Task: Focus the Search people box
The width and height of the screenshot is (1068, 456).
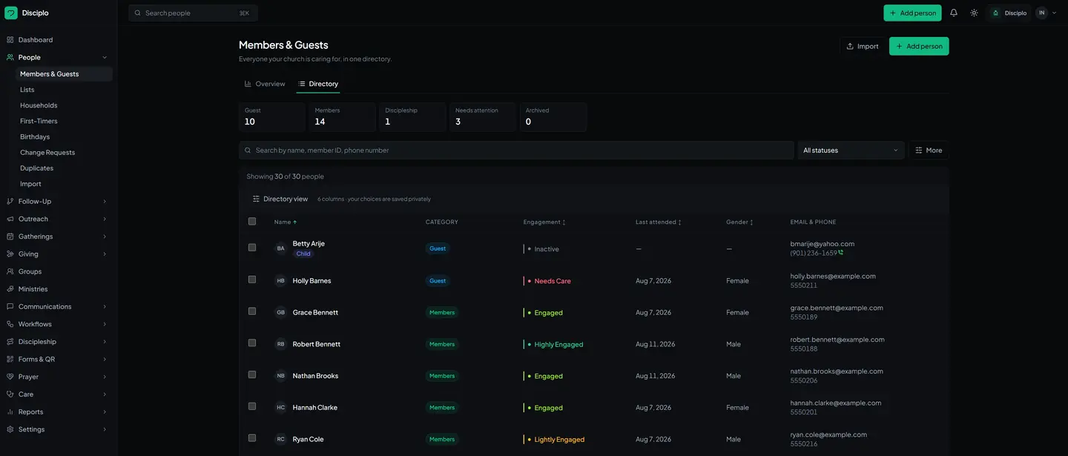Action: (193, 13)
